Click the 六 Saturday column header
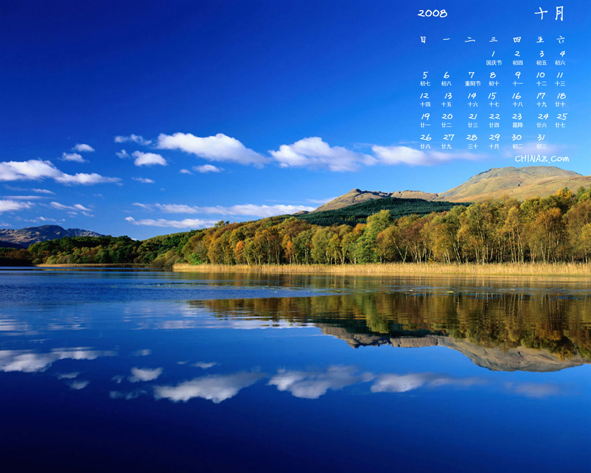The image size is (591, 473). tap(561, 40)
